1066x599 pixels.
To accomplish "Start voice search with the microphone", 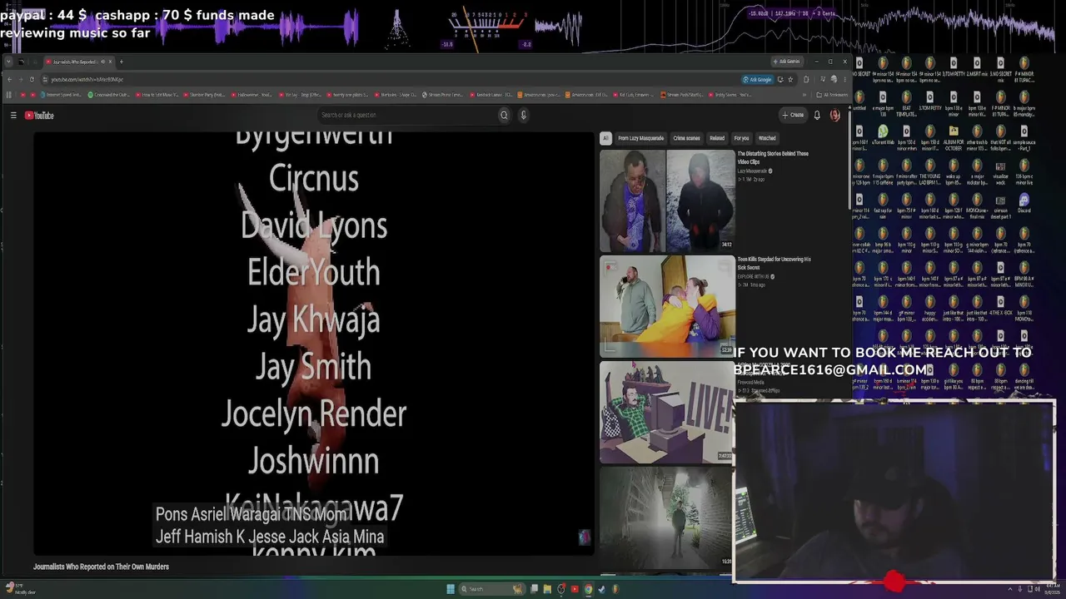I will click(x=523, y=116).
